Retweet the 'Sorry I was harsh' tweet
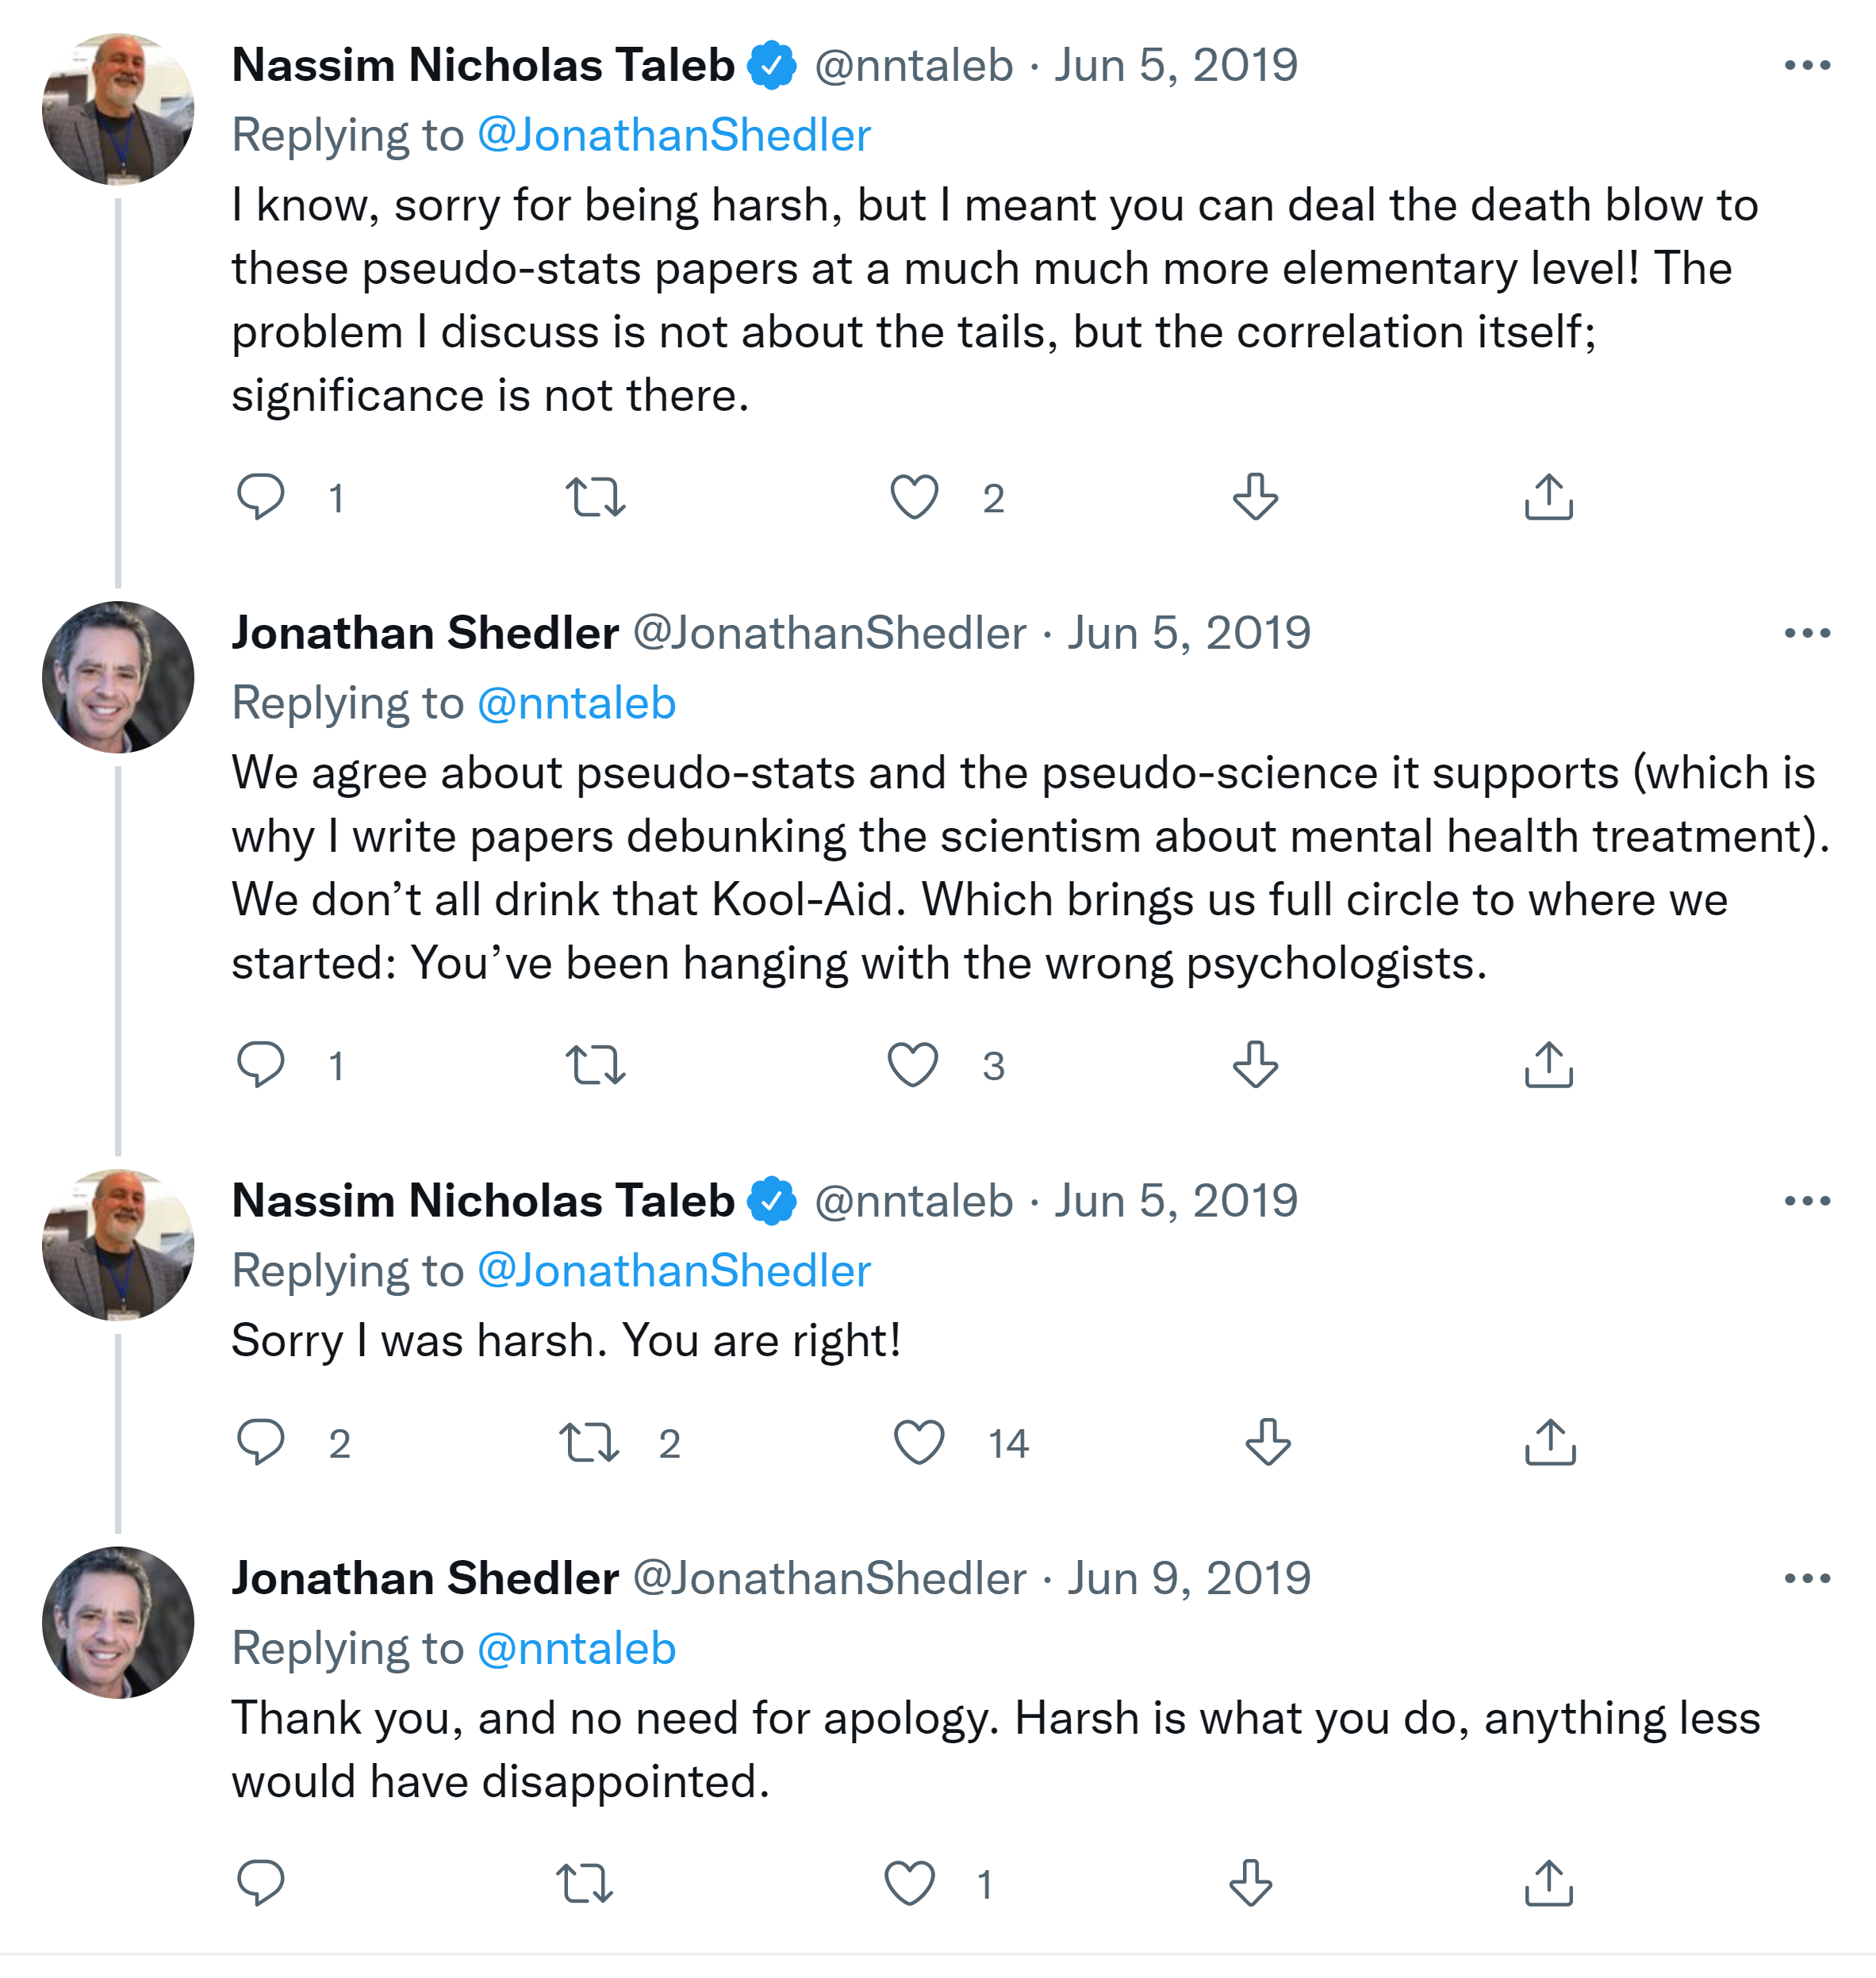The image size is (1876, 1978). [x=589, y=1443]
